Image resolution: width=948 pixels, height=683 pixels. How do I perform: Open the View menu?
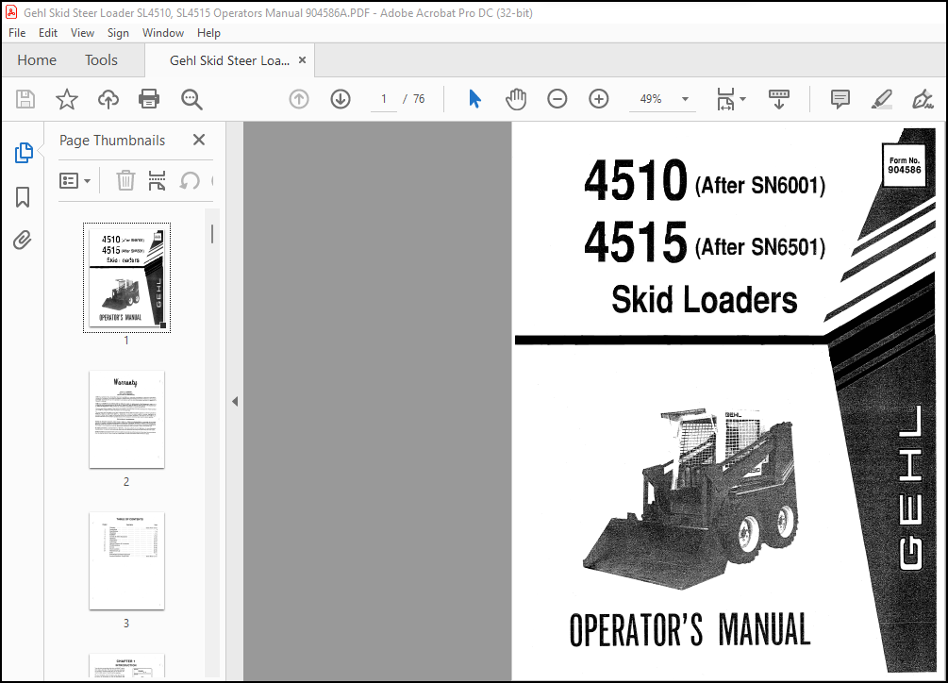click(82, 33)
